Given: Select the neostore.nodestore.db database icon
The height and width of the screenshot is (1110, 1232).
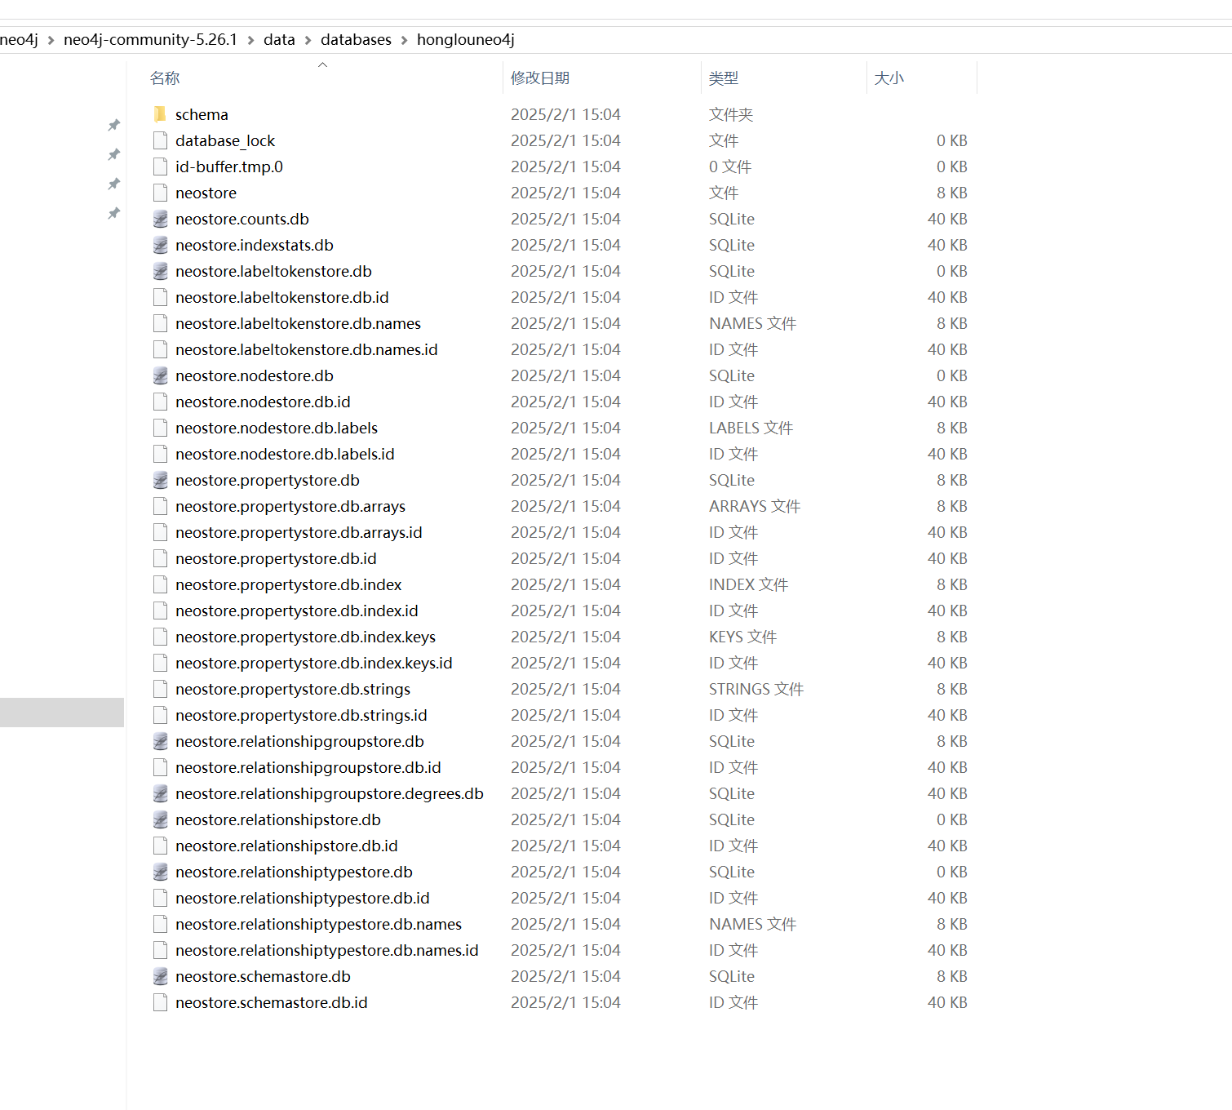Looking at the screenshot, I should pos(160,375).
